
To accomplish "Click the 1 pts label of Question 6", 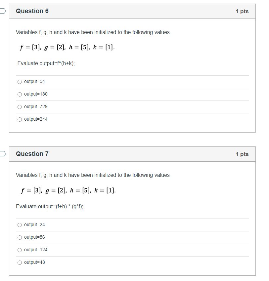I will (242, 11).
